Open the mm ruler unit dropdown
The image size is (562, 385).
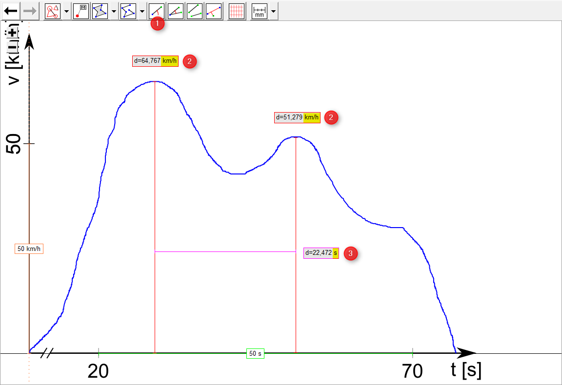[x=273, y=11]
